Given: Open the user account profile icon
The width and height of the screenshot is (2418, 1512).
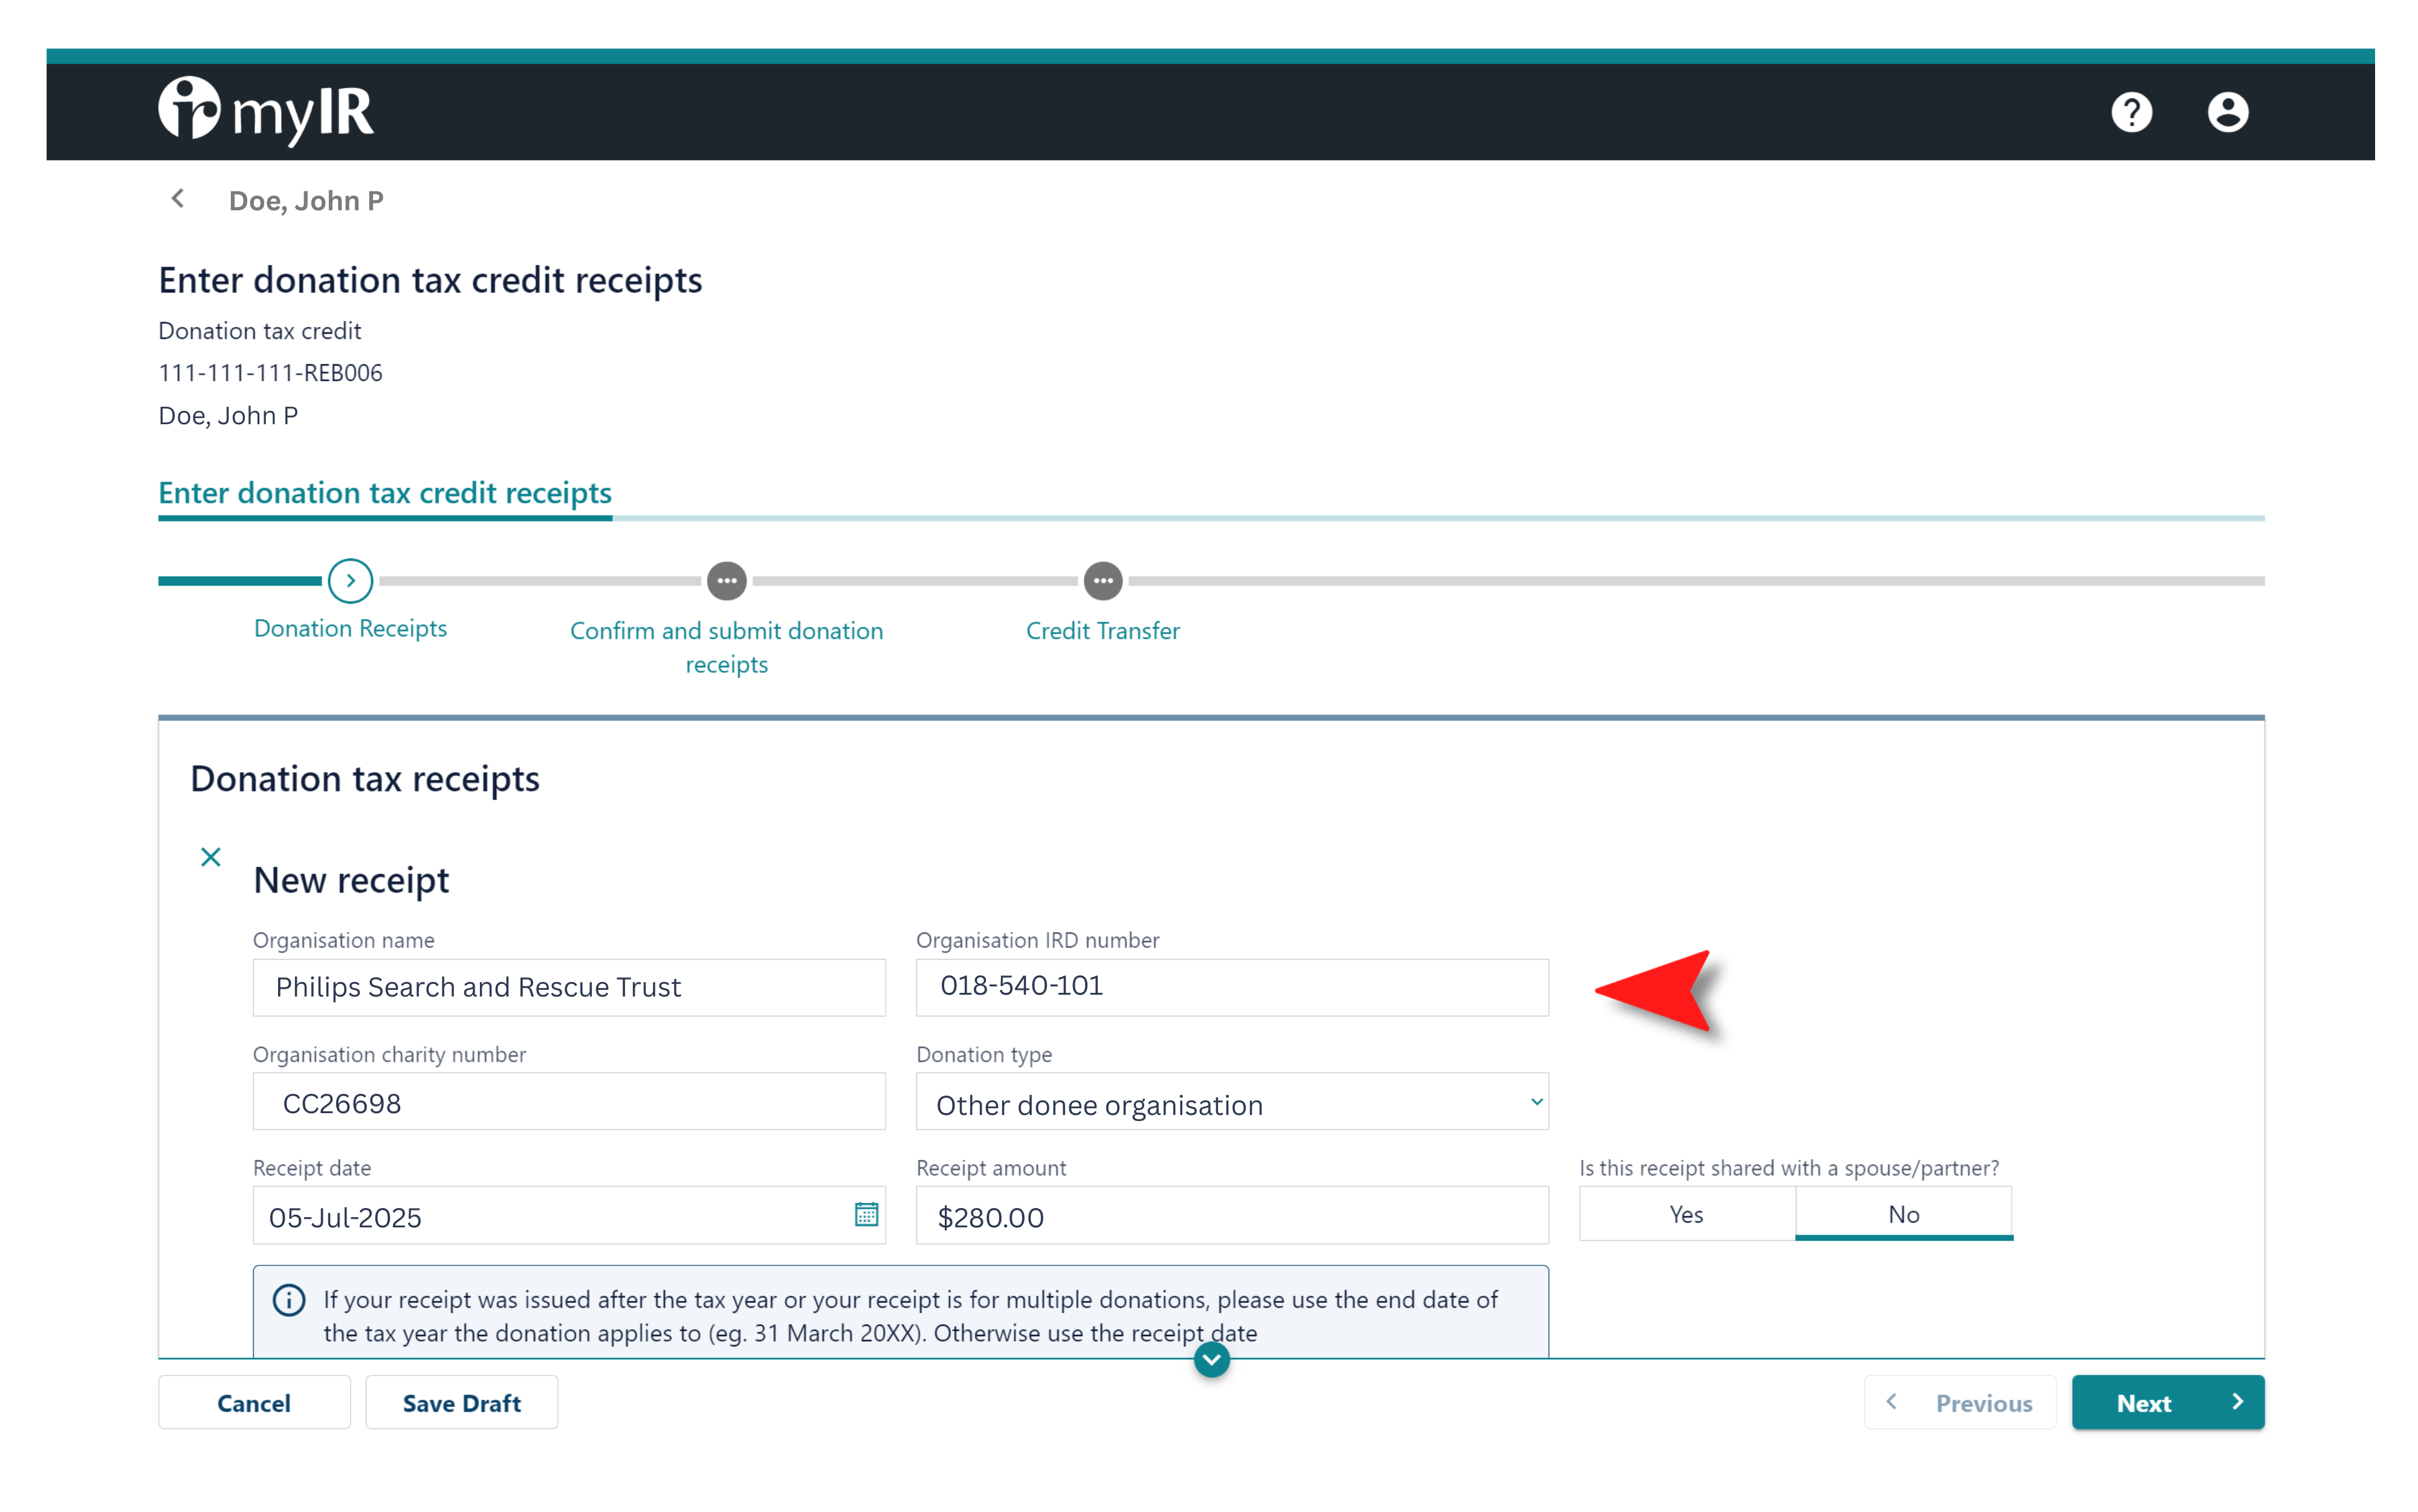Looking at the screenshot, I should click(2227, 112).
